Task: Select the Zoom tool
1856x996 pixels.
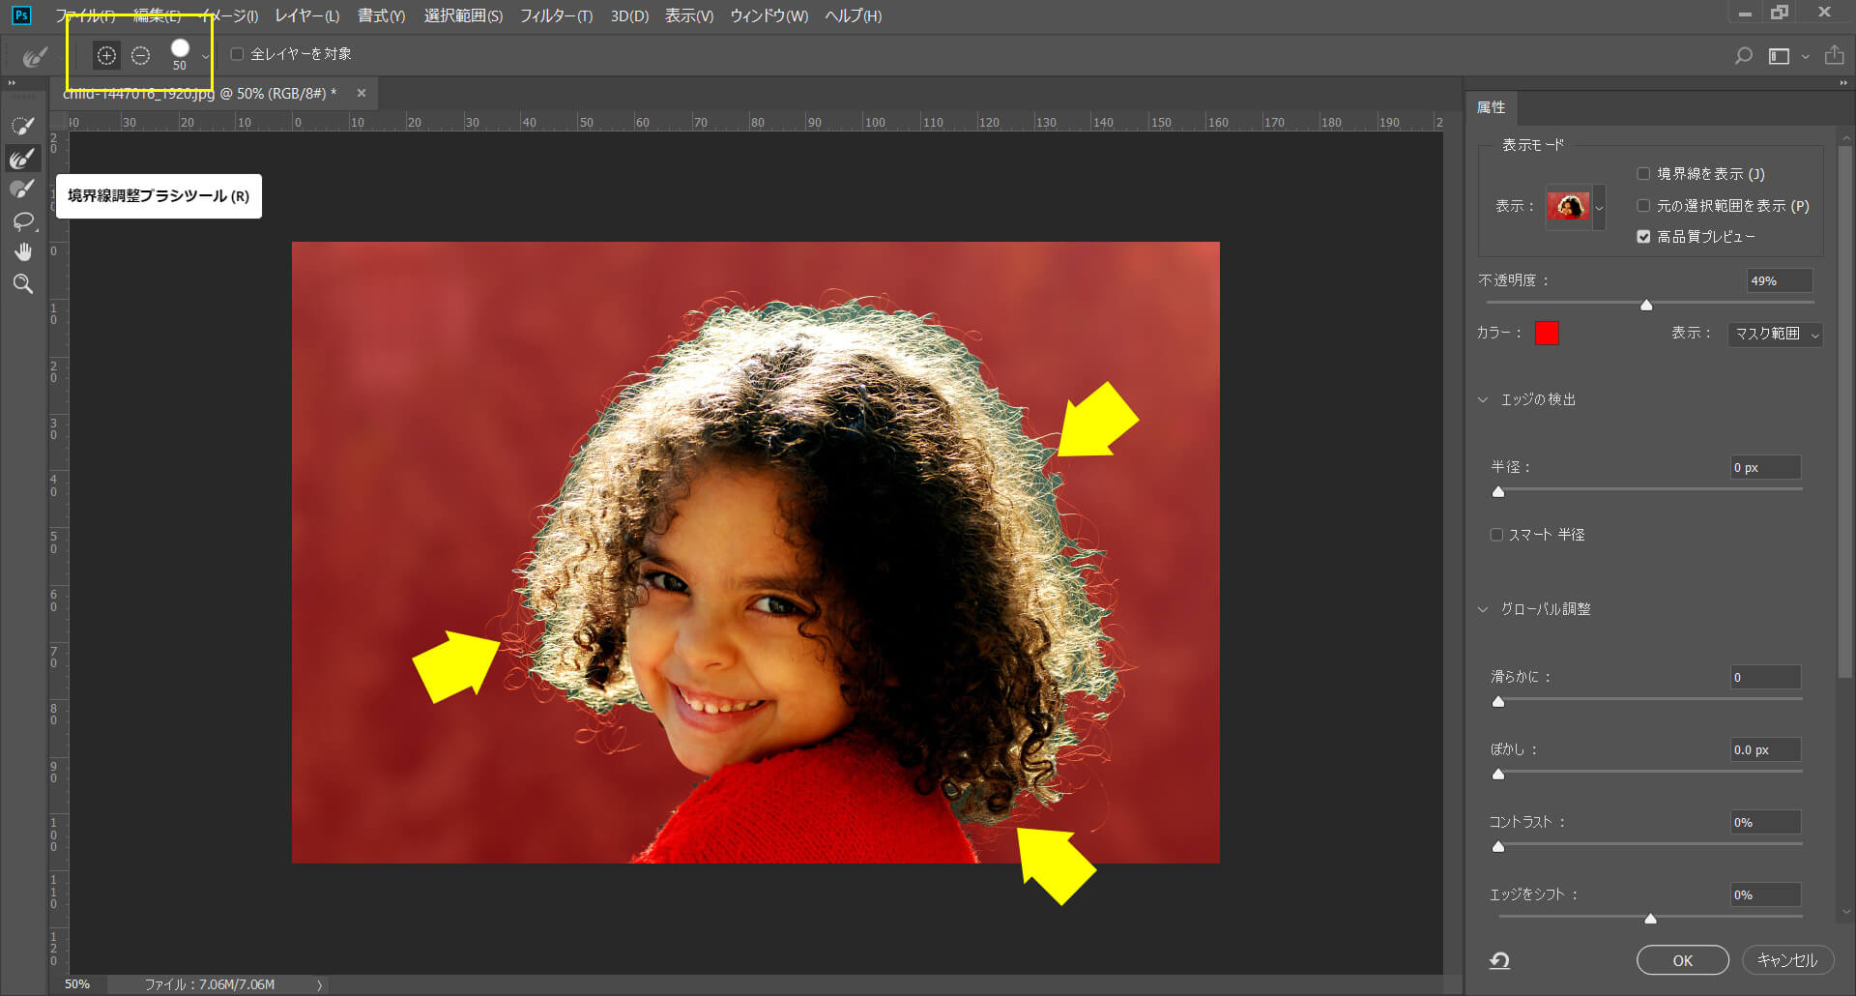Action: pyautogui.click(x=22, y=283)
